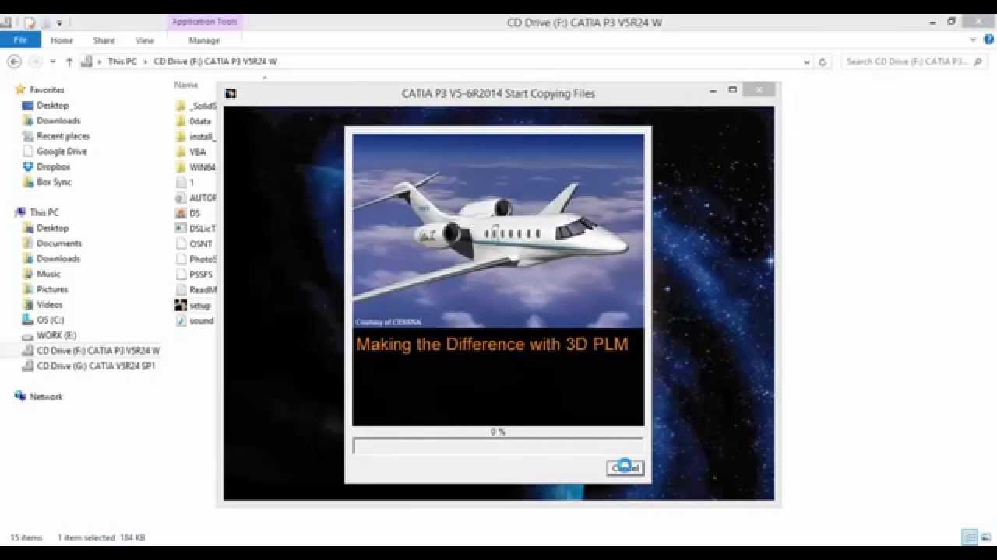Screen dimensions: 997x560
Task: Minimize the CATIA installer window
Action: (713, 92)
